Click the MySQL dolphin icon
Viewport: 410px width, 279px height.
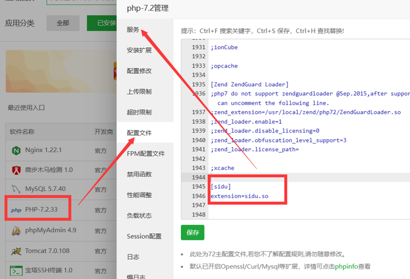(16, 189)
